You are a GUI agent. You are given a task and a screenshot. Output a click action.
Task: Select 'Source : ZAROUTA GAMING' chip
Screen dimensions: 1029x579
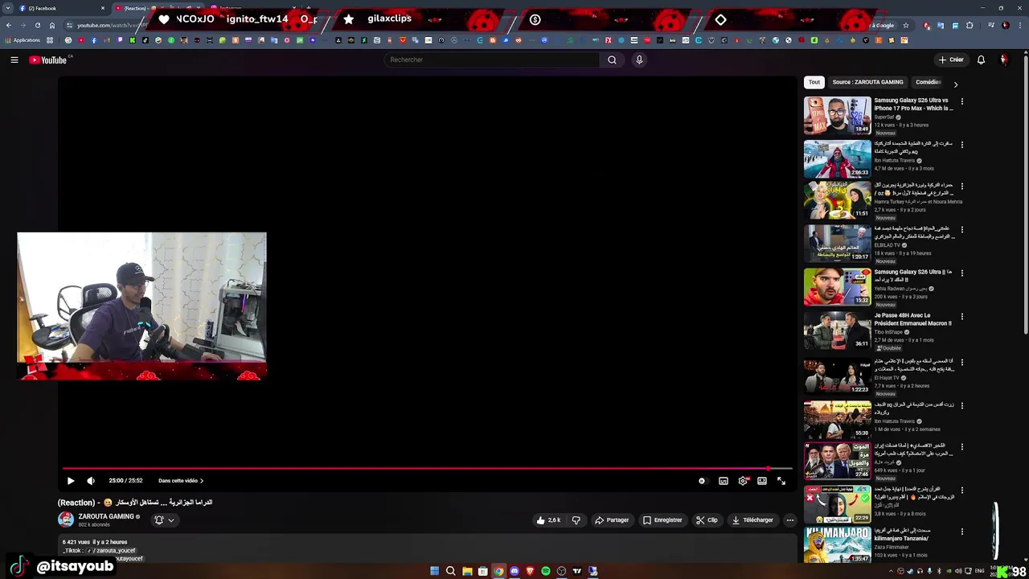[867, 82]
